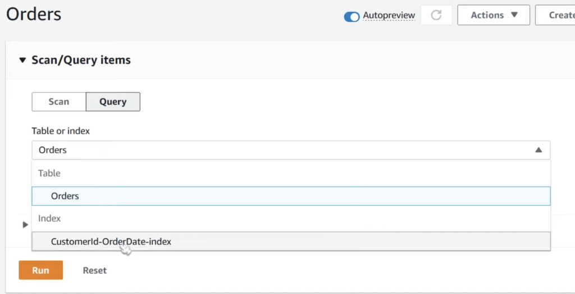The height and width of the screenshot is (294, 575).
Task: Switch to Scan mode
Action: pos(58,102)
